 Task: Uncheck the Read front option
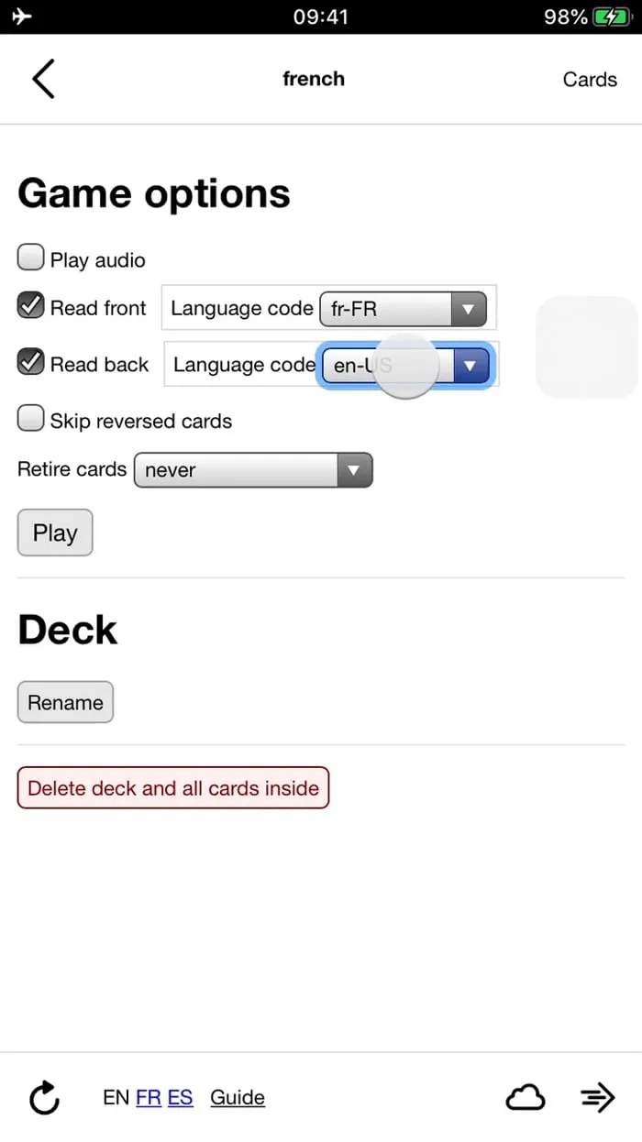(x=30, y=305)
